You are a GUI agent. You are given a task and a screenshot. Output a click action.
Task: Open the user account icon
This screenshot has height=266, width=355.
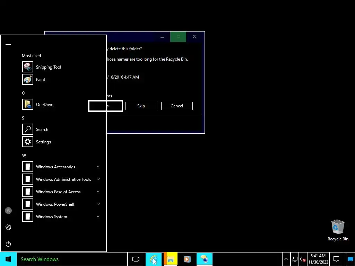[x=8, y=211]
